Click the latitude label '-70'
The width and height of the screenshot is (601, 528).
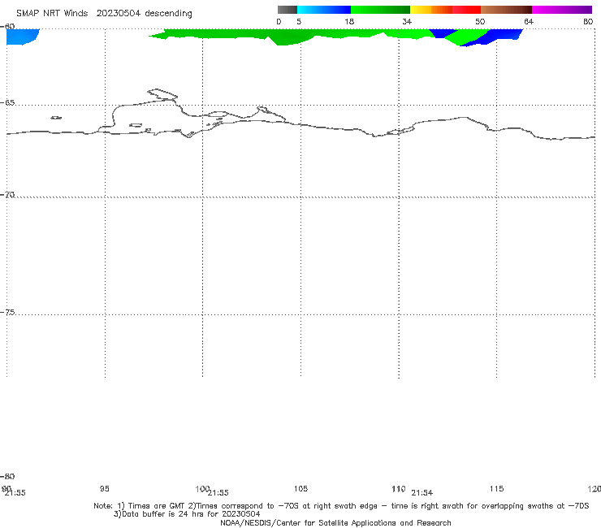pyautogui.click(x=7, y=195)
